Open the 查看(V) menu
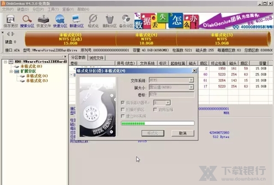Image resolution: width=274 pixels, height=185 pixels. (68, 9)
